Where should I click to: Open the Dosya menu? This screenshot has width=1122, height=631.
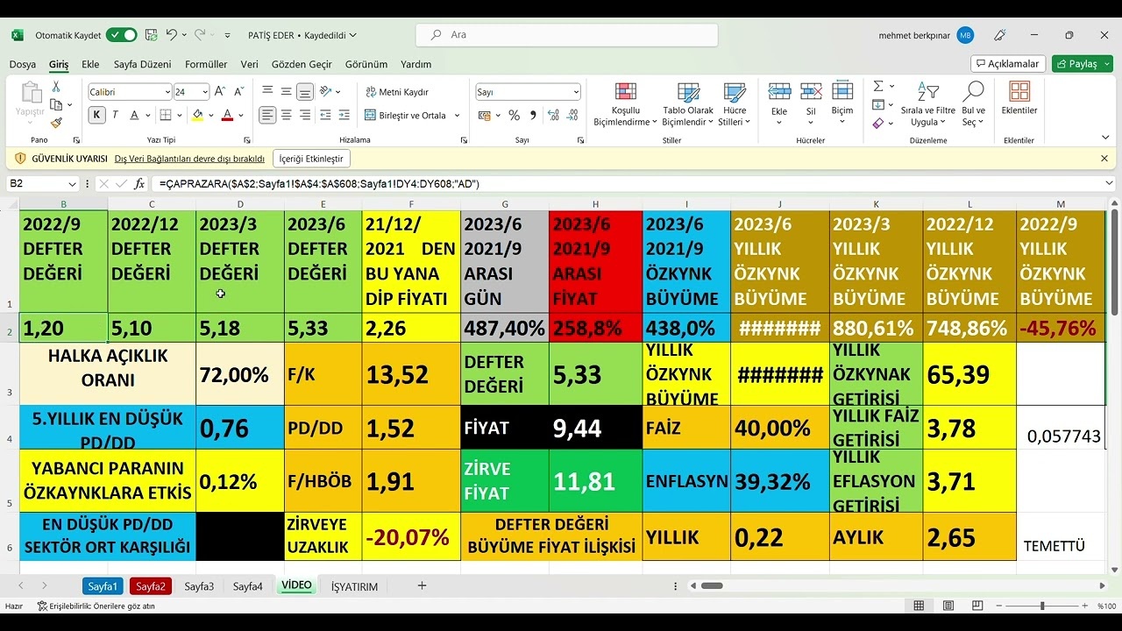pyautogui.click(x=23, y=64)
